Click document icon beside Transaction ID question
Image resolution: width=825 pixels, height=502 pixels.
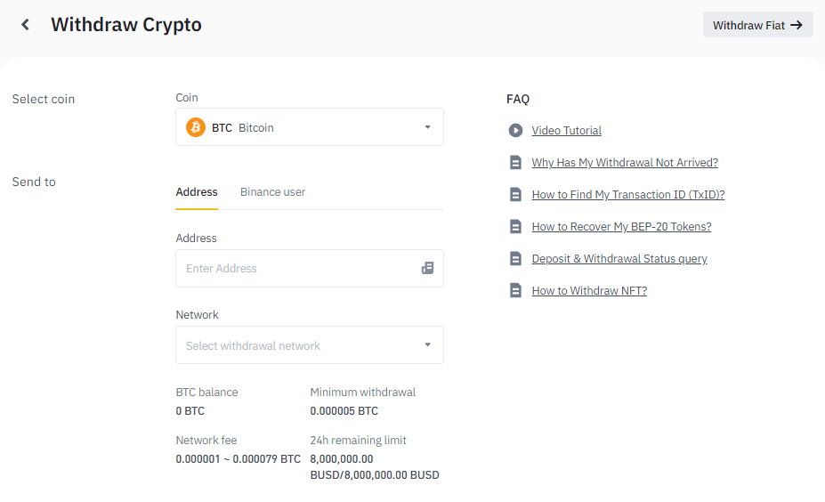[515, 195]
